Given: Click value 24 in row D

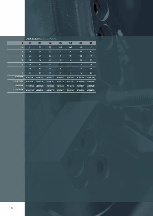Looking at the screenshot, I should (x=40, y=60).
